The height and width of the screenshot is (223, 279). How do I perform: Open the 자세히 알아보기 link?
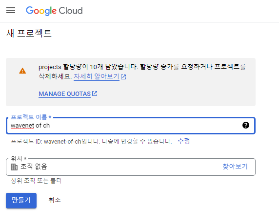pos(97,76)
